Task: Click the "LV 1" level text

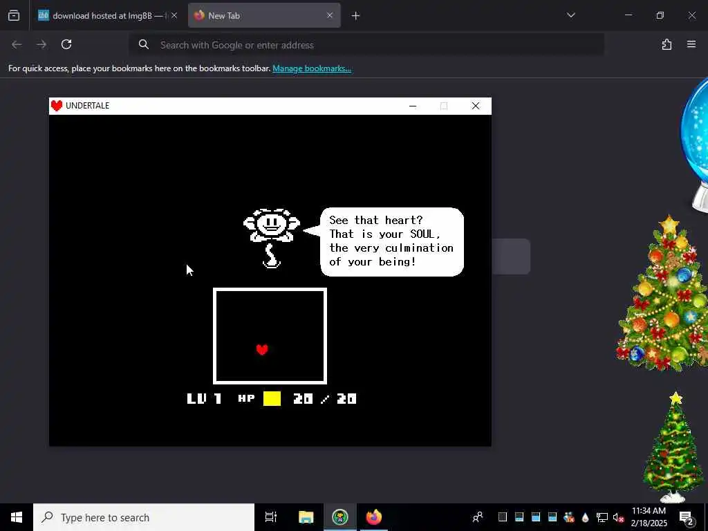Action: pyautogui.click(x=204, y=398)
